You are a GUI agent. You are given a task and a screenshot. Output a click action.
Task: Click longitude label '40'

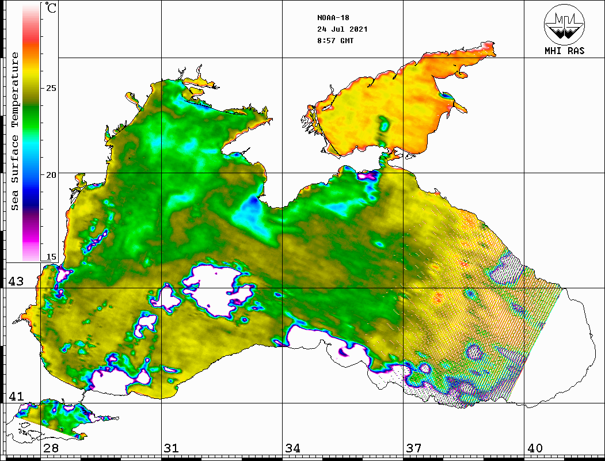[535, 448]
